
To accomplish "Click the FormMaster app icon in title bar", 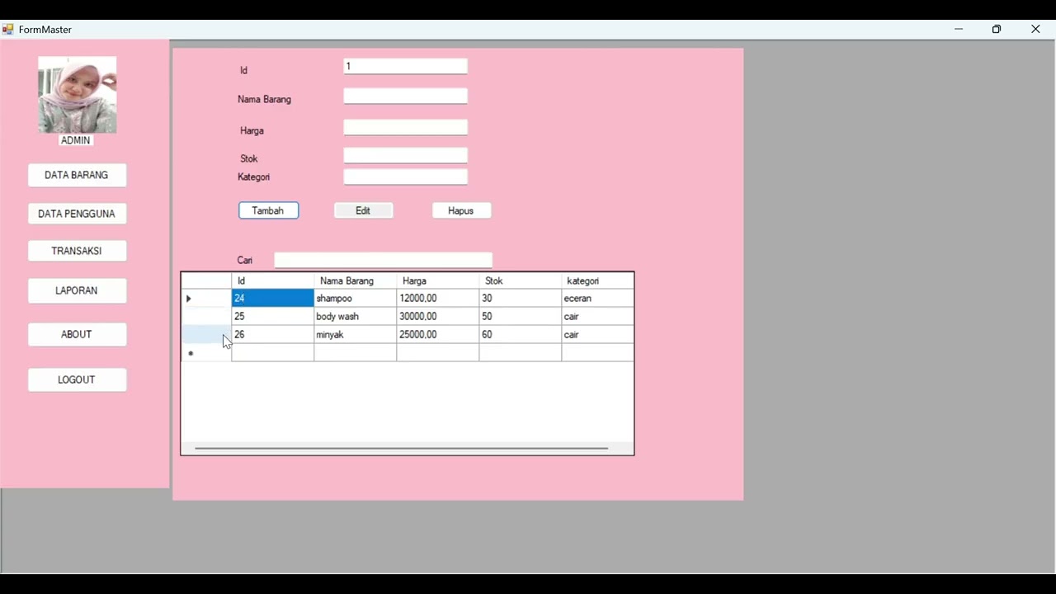I will tap(8, 30).
